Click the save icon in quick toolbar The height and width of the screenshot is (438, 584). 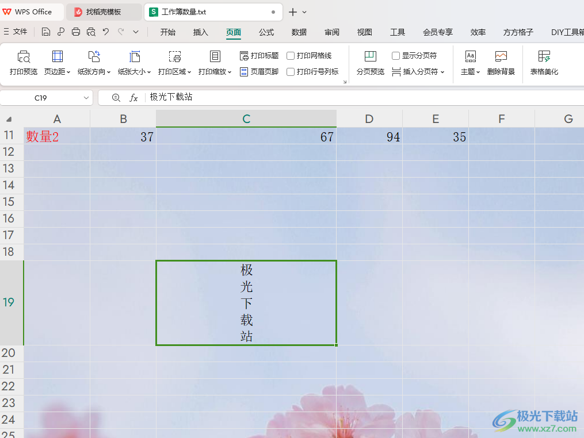click(45, 32)
